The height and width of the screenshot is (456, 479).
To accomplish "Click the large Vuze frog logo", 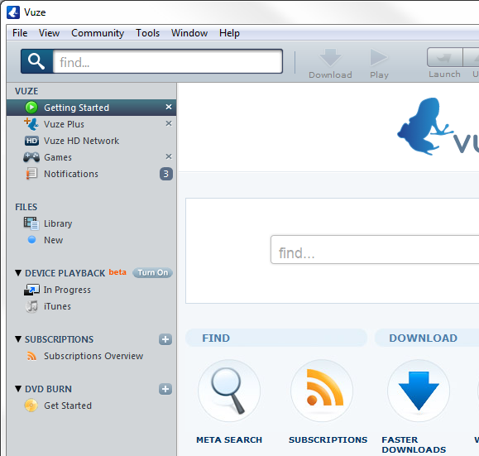I will tap(424, 127).
